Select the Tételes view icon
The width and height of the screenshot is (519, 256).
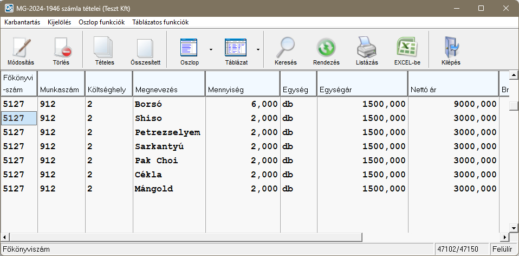click(x=104, y=49)
